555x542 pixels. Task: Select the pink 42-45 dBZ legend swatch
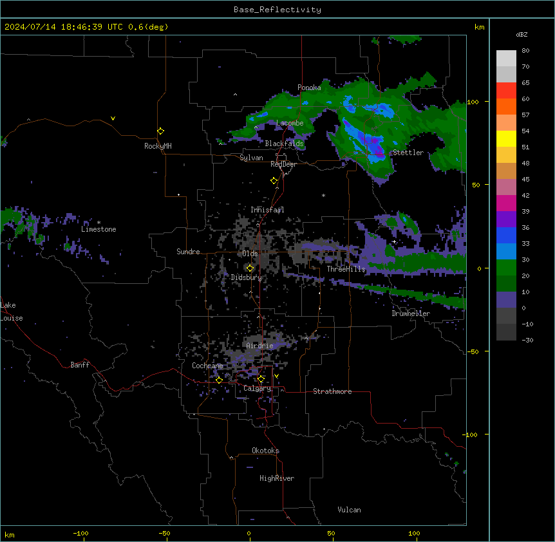(506, 187)
